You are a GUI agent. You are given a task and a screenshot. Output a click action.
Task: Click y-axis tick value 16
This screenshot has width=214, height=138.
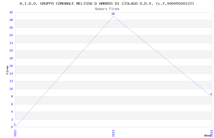(x=11, y=66)
